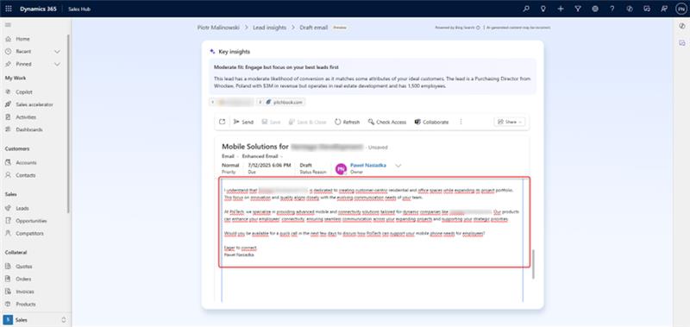
Task: Open the help question mark icon
Action: (x=612, y=9)
